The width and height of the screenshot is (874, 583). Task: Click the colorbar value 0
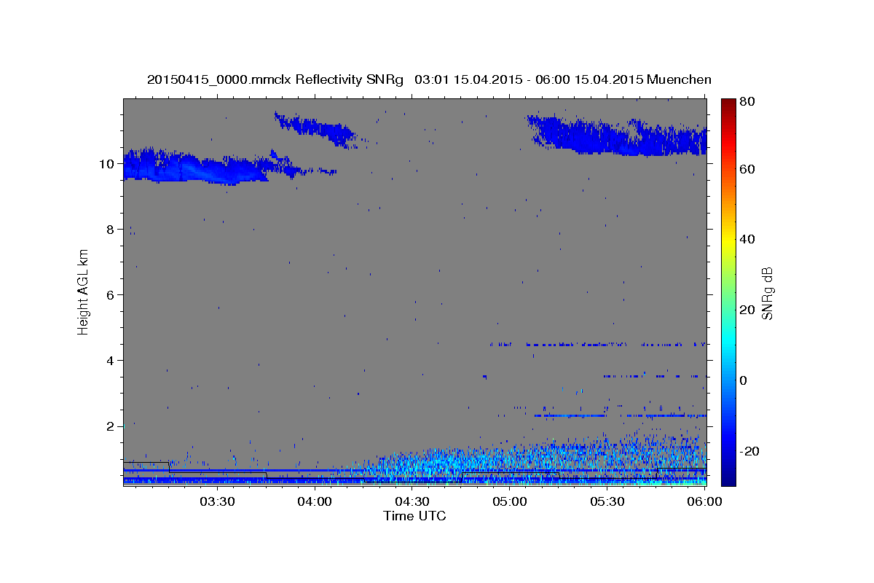[x=744, y=380]
